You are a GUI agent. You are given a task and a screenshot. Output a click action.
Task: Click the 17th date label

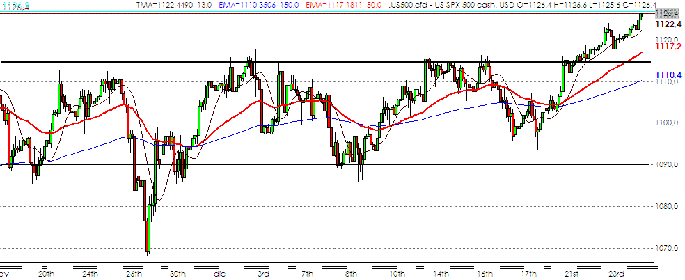[x=529, y=274]
